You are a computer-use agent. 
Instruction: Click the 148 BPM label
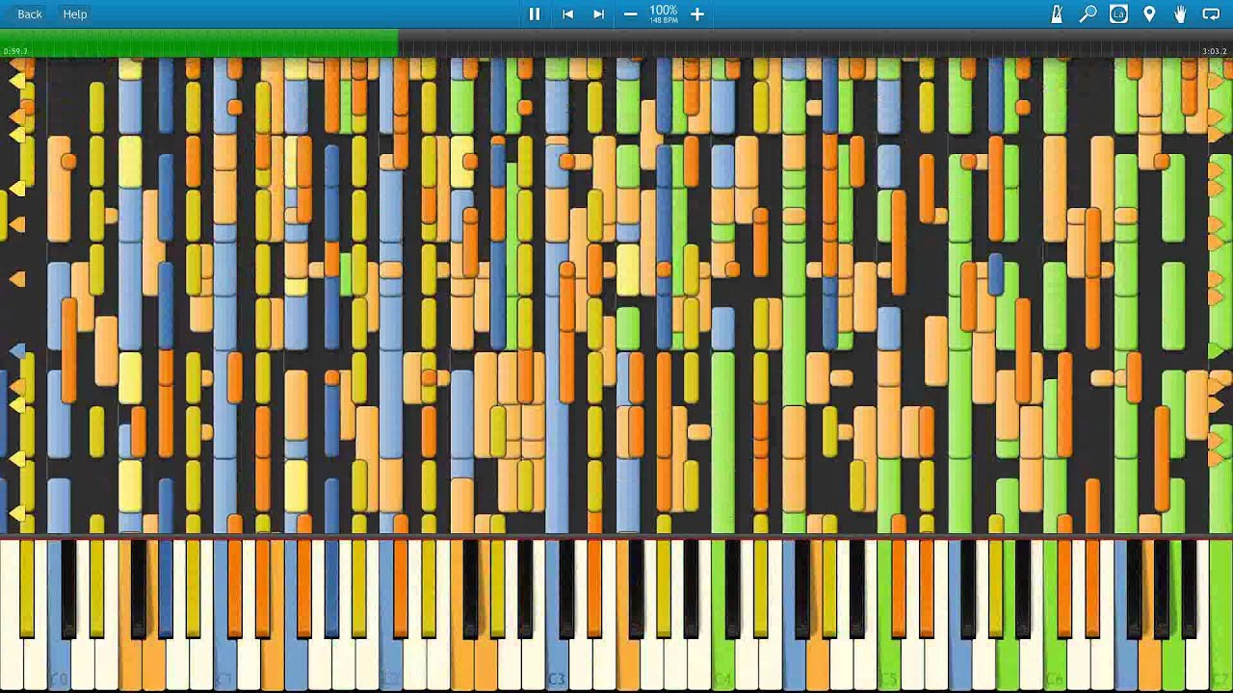coord(663,20)
